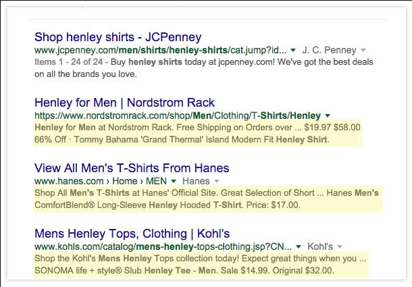Viewport: 412px width, 287px height.
Task: Open View All Men's T-Shirts From Hanes
Action: click(x=132, y=168)
